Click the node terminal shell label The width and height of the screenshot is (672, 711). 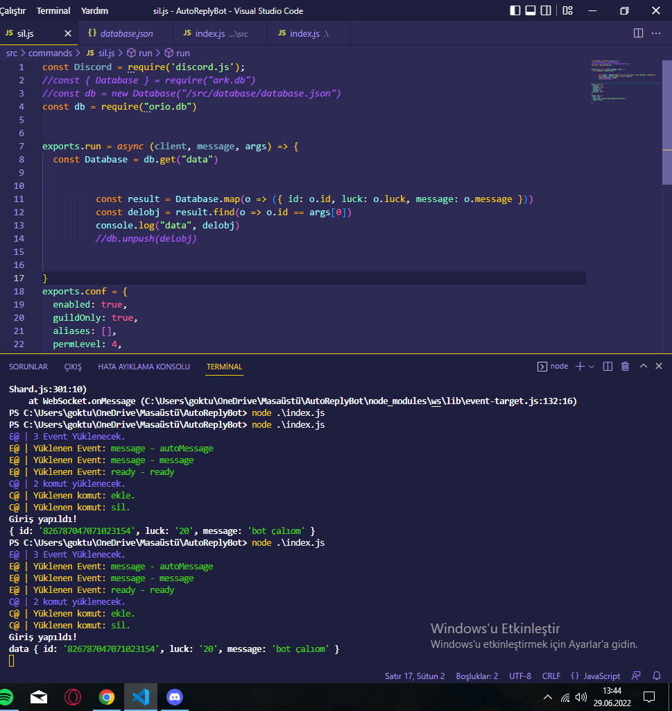point(553,367)
